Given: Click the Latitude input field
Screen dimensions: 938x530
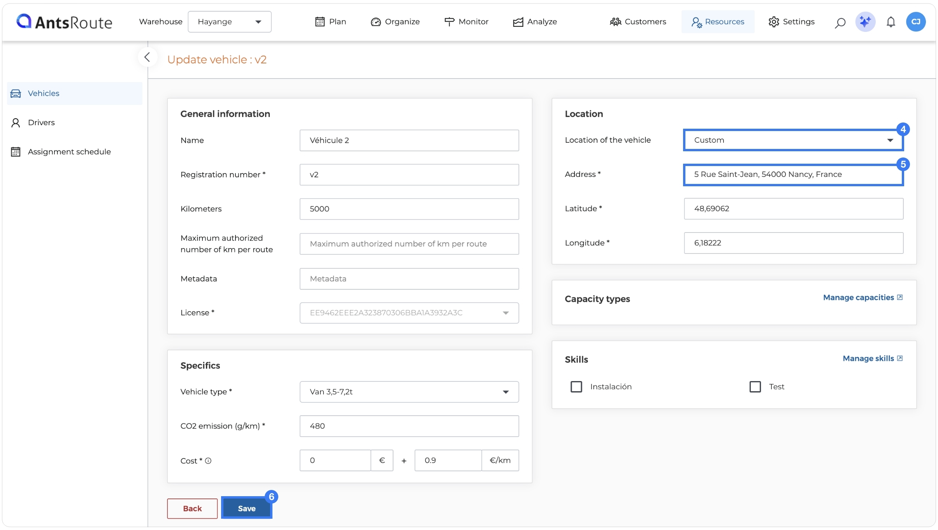Looking at the screenshot, I should (793, 209).
